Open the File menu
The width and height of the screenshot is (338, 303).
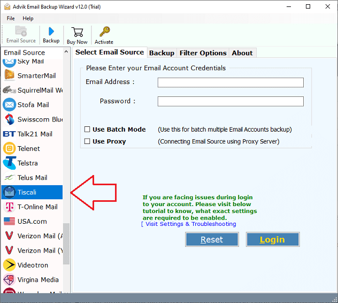11,18
